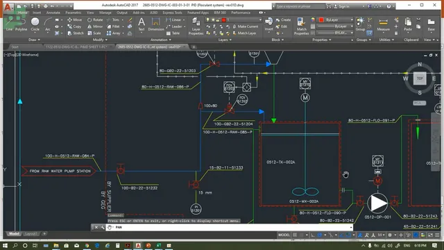The image size is (444, 250).
Task: Click Match Properties tool
Action: pos(301,26)
